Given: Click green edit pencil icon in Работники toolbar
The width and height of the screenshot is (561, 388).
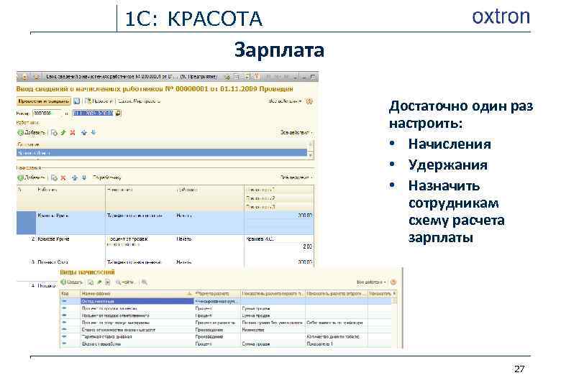Looking at the screenshot, I should tap(63, 132).
